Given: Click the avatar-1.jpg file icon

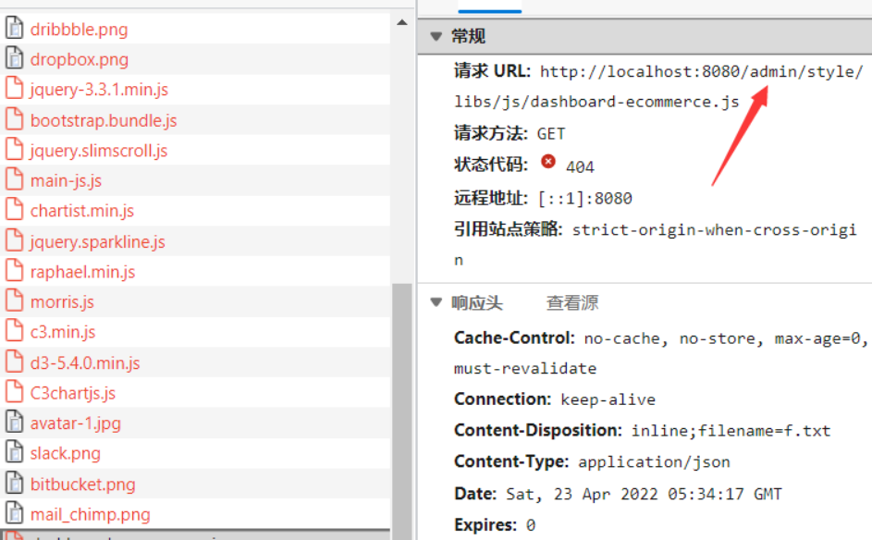Looking at the screenshot, I should click(x=14, y=423).
